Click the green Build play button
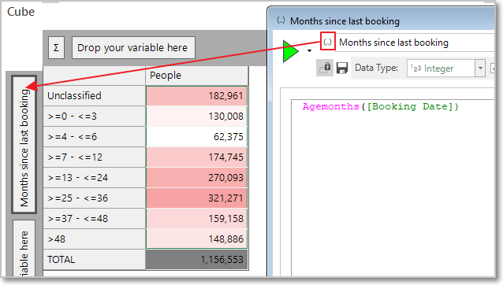The height and width of the screenshot is (285, 503). [x=290, y=51]
